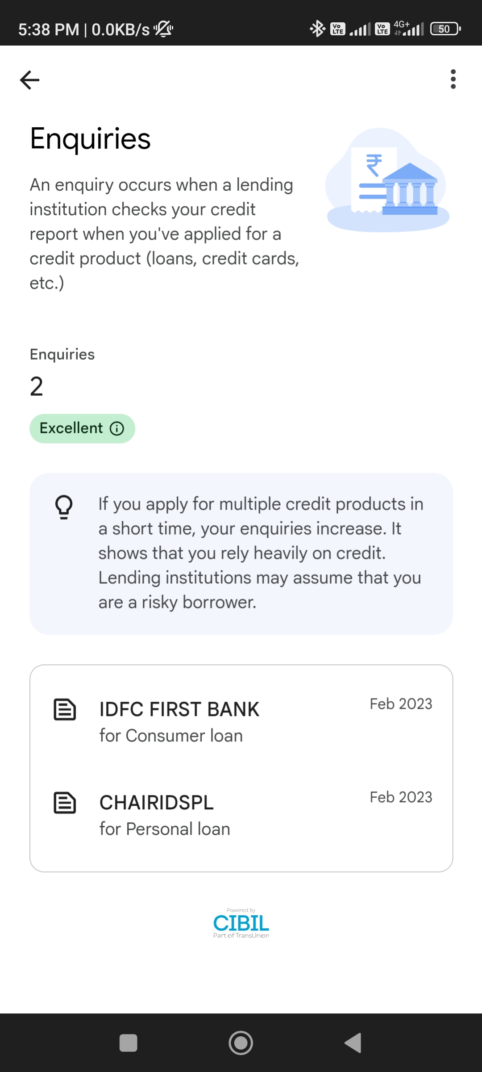Tap the Enquiries page heading
This screenshot has height=1072, width=482.
[90, 138]
